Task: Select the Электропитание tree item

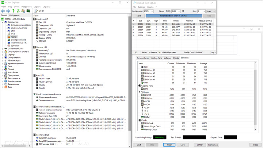Action: tap(18, 40)
